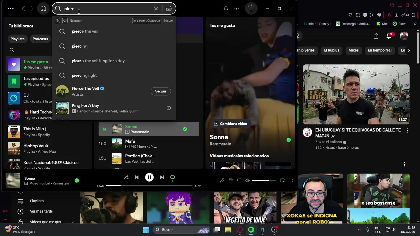Remove Sonne from liked in the track row
Viewport: 420px width, 236px height.
pos(185,129)
